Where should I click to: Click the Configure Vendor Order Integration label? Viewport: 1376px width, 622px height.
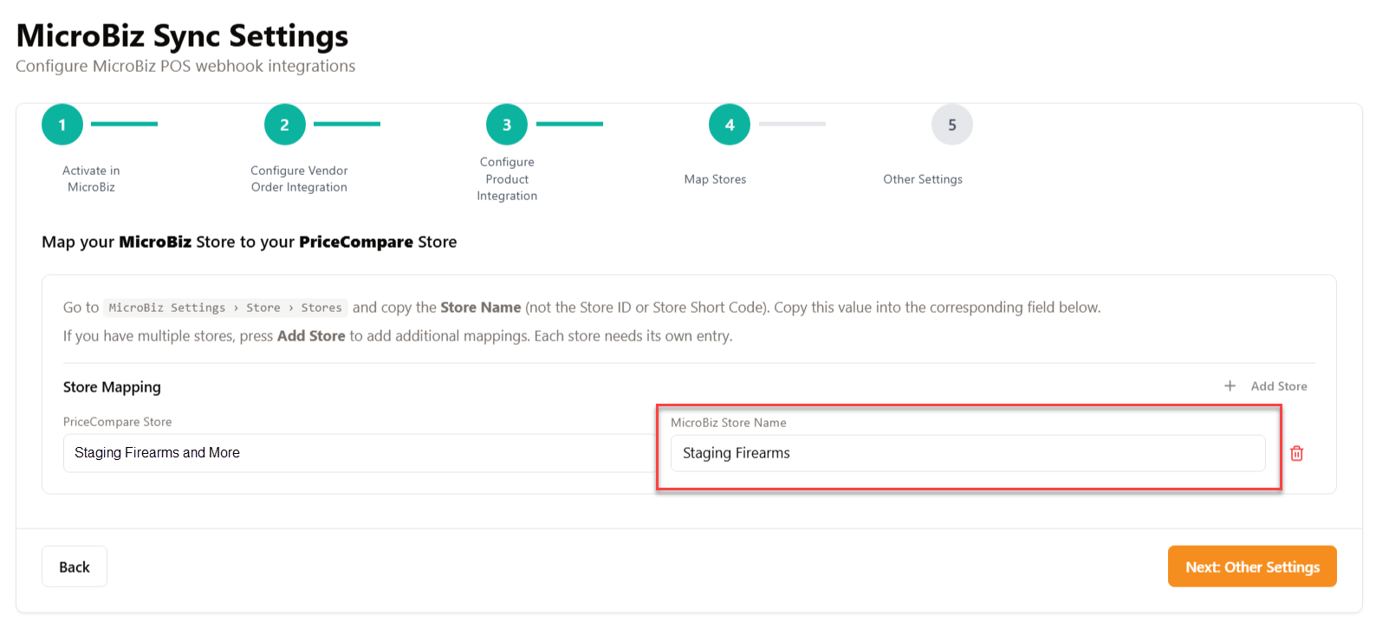pyautogui.click(x=299, y=178)
